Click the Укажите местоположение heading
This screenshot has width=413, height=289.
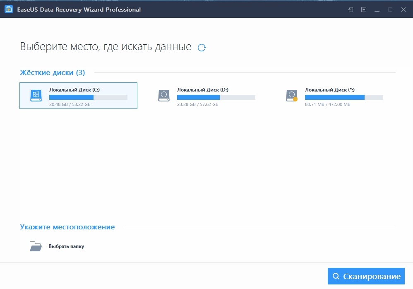67,227
